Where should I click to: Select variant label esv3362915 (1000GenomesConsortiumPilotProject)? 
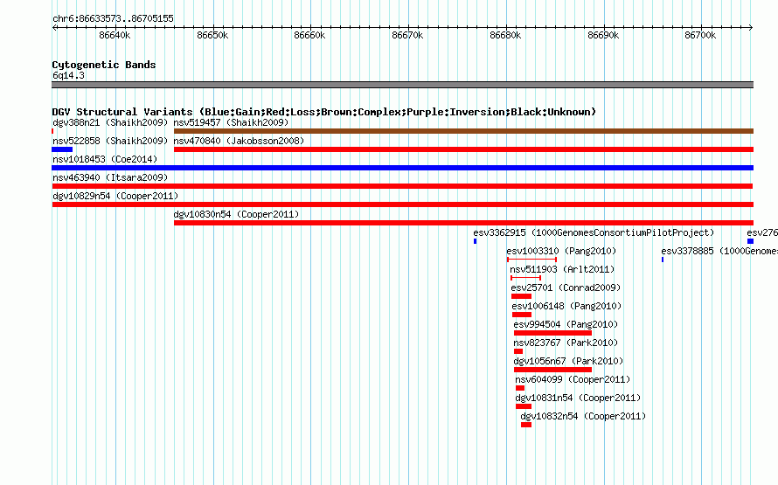594,232
